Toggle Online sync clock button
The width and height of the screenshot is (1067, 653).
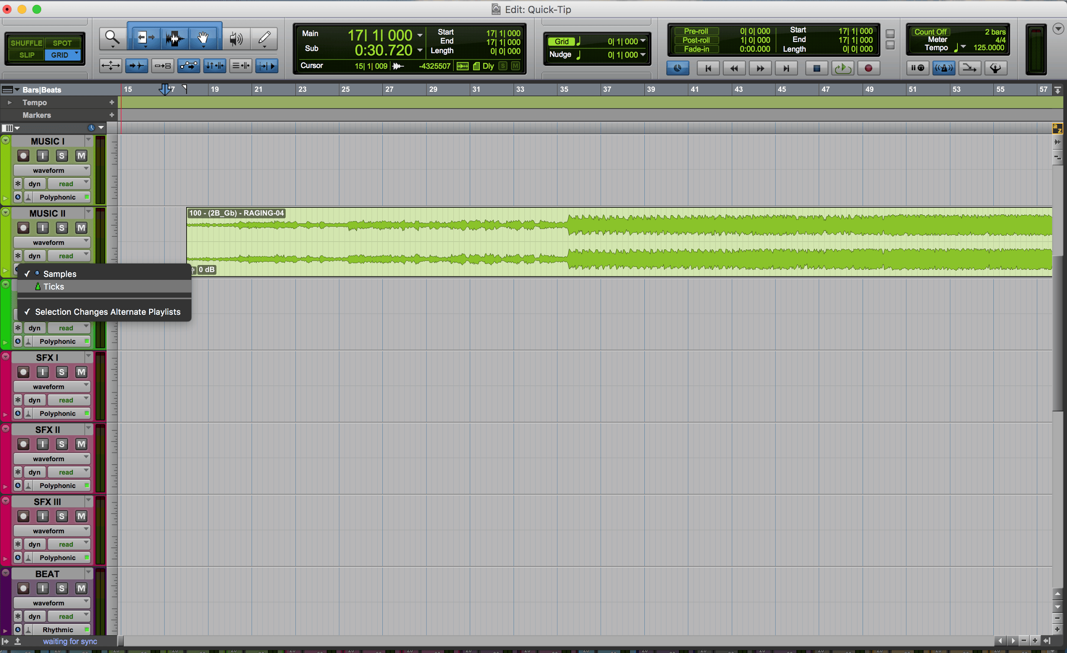678,68
